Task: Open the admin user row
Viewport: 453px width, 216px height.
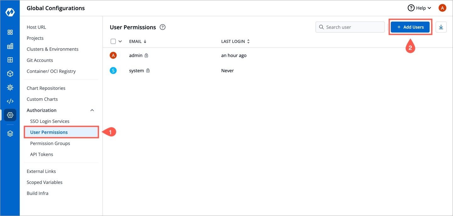Action: coord(136,56)
